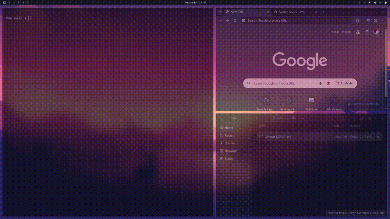Image resolution: width=390 pixels, height=219 pixels.
Task: Switch to workspace 1 in top bar
Action: point(9,2)
